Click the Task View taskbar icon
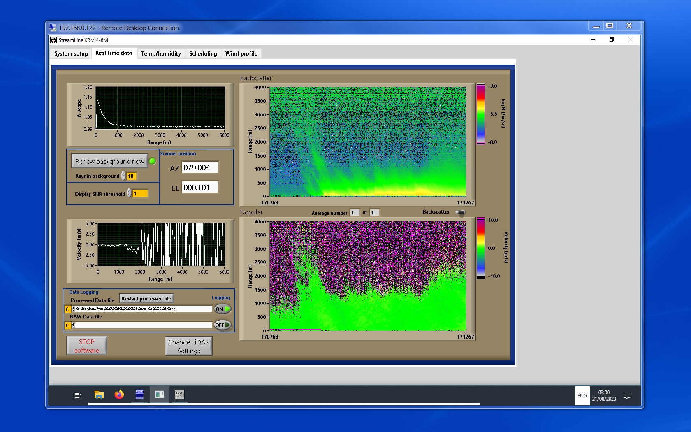Image resolution: width=691 pixels, height=432 pixels. point(78,395)
